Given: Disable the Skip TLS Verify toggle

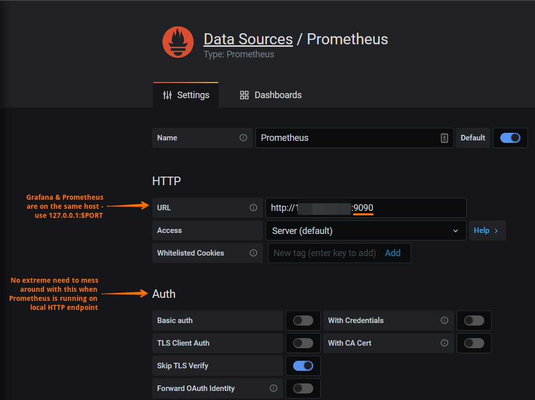Looking at the screenshot, I should click(303, 366).
